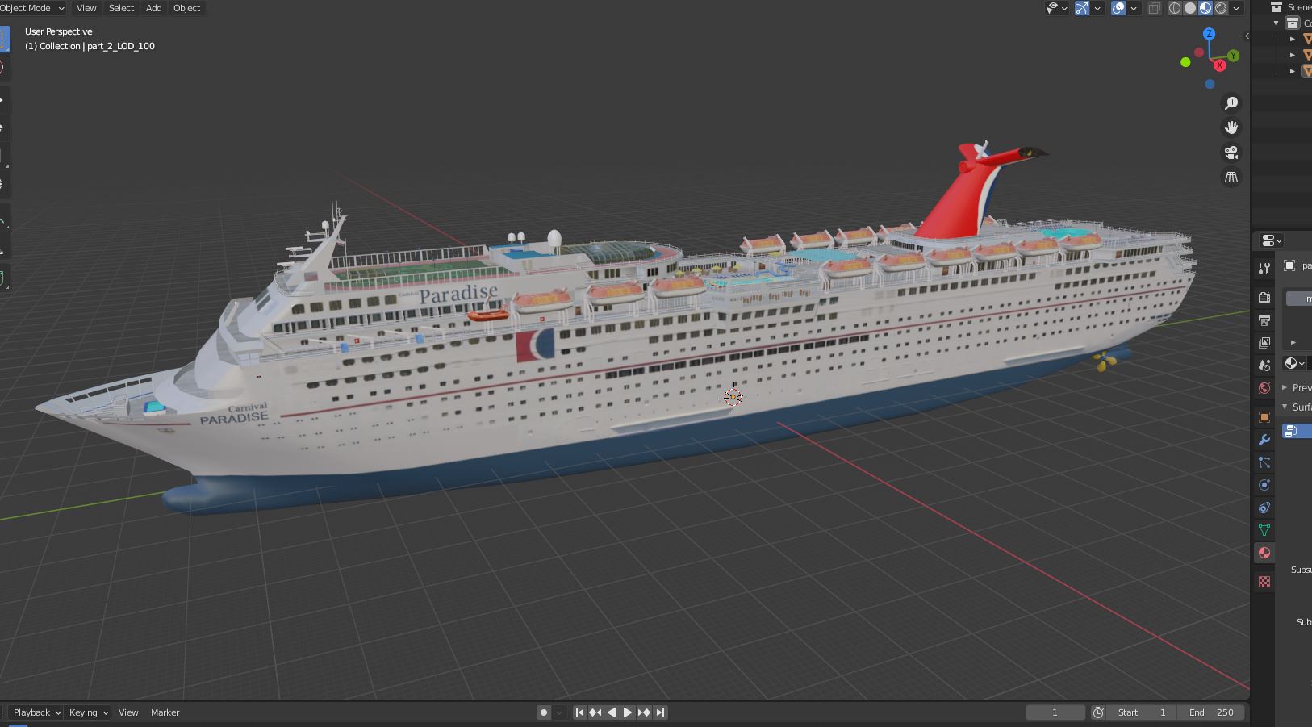This screenshot has width=1312, height=727.
Task: Switch viewport to wireframe shading
Action: pos(1175,8)
